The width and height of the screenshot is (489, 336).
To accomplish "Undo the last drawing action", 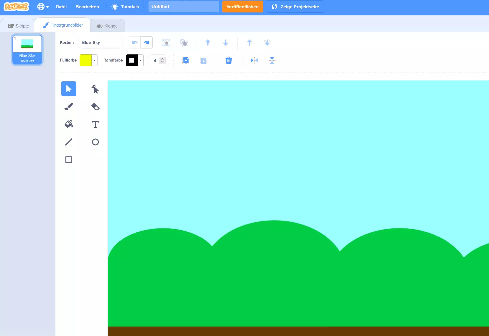I will [134, 42].
